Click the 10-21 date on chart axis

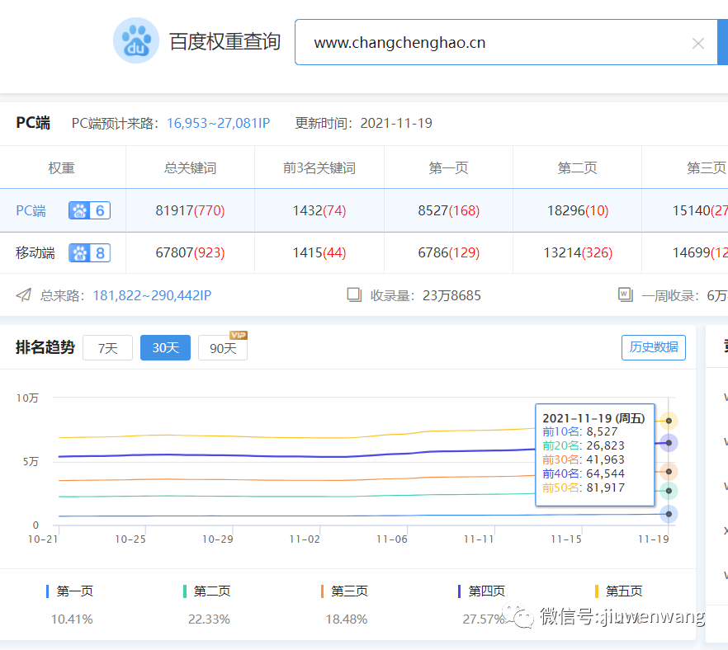tap(43, 539)
